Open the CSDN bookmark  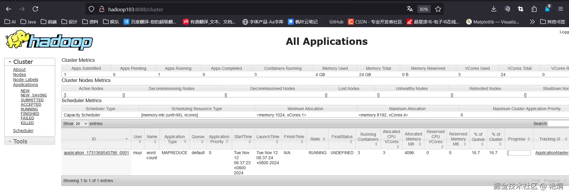[x=375, y=22]
